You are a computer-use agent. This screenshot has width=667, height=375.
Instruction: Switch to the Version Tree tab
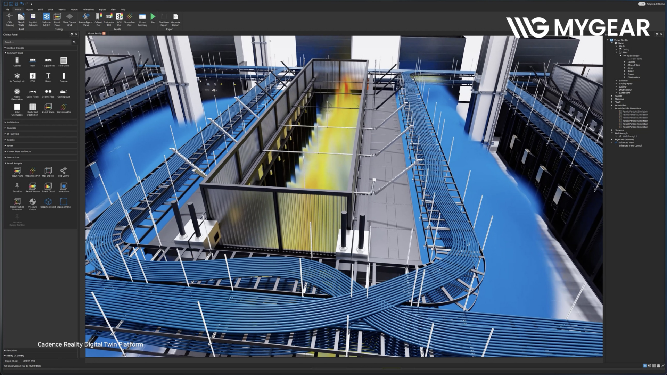coord(29,361)
